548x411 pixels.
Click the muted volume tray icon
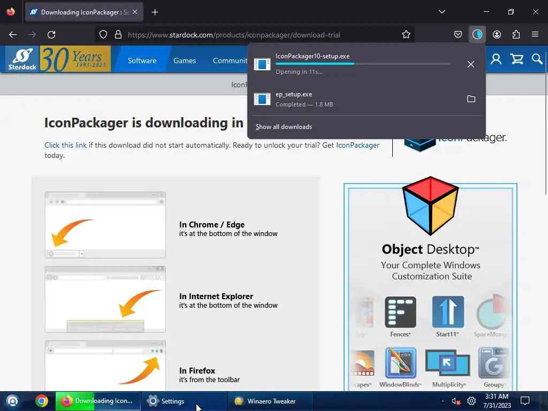click(456, 401)
